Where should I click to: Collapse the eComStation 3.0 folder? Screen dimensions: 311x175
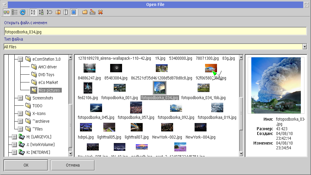[x=21, y=59]
